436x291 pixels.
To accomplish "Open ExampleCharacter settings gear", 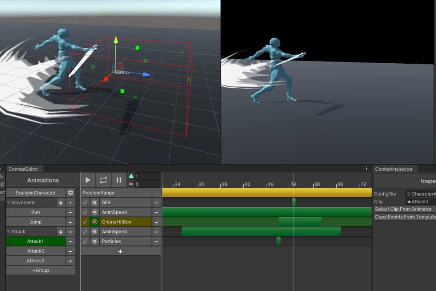I will click(70, 193).
